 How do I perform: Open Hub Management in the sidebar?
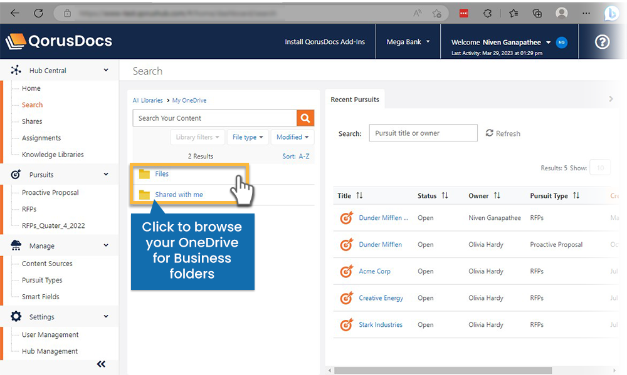pos(50,351)
